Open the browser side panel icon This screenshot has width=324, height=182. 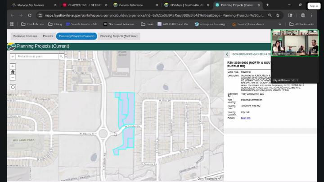pos(290,15)
